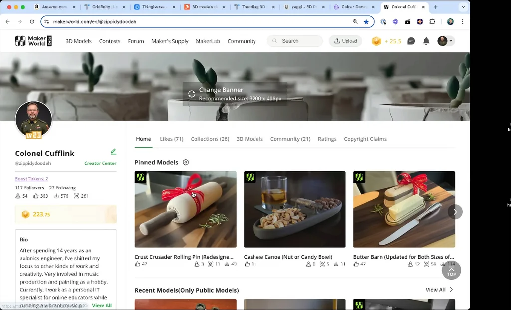Switch to the Cults browser tab

353,7
